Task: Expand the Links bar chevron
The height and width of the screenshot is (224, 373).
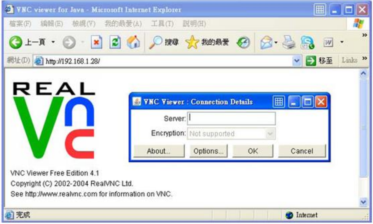Action: click(x=364, y=58)
